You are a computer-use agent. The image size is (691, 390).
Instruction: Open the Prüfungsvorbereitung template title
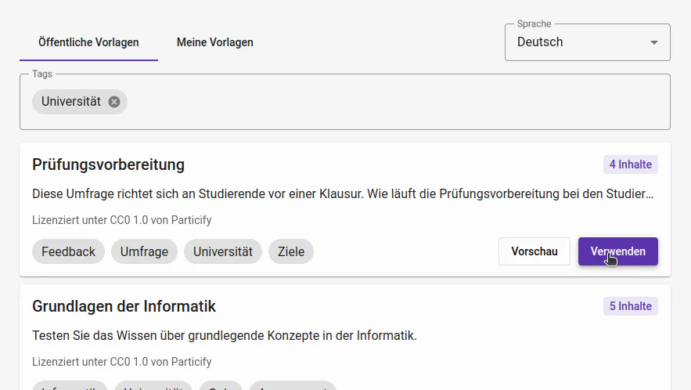[108, 164]
